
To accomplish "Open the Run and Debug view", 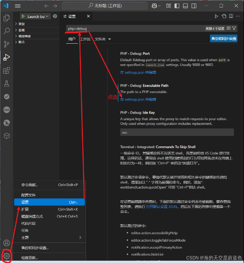I will [7, 57].
